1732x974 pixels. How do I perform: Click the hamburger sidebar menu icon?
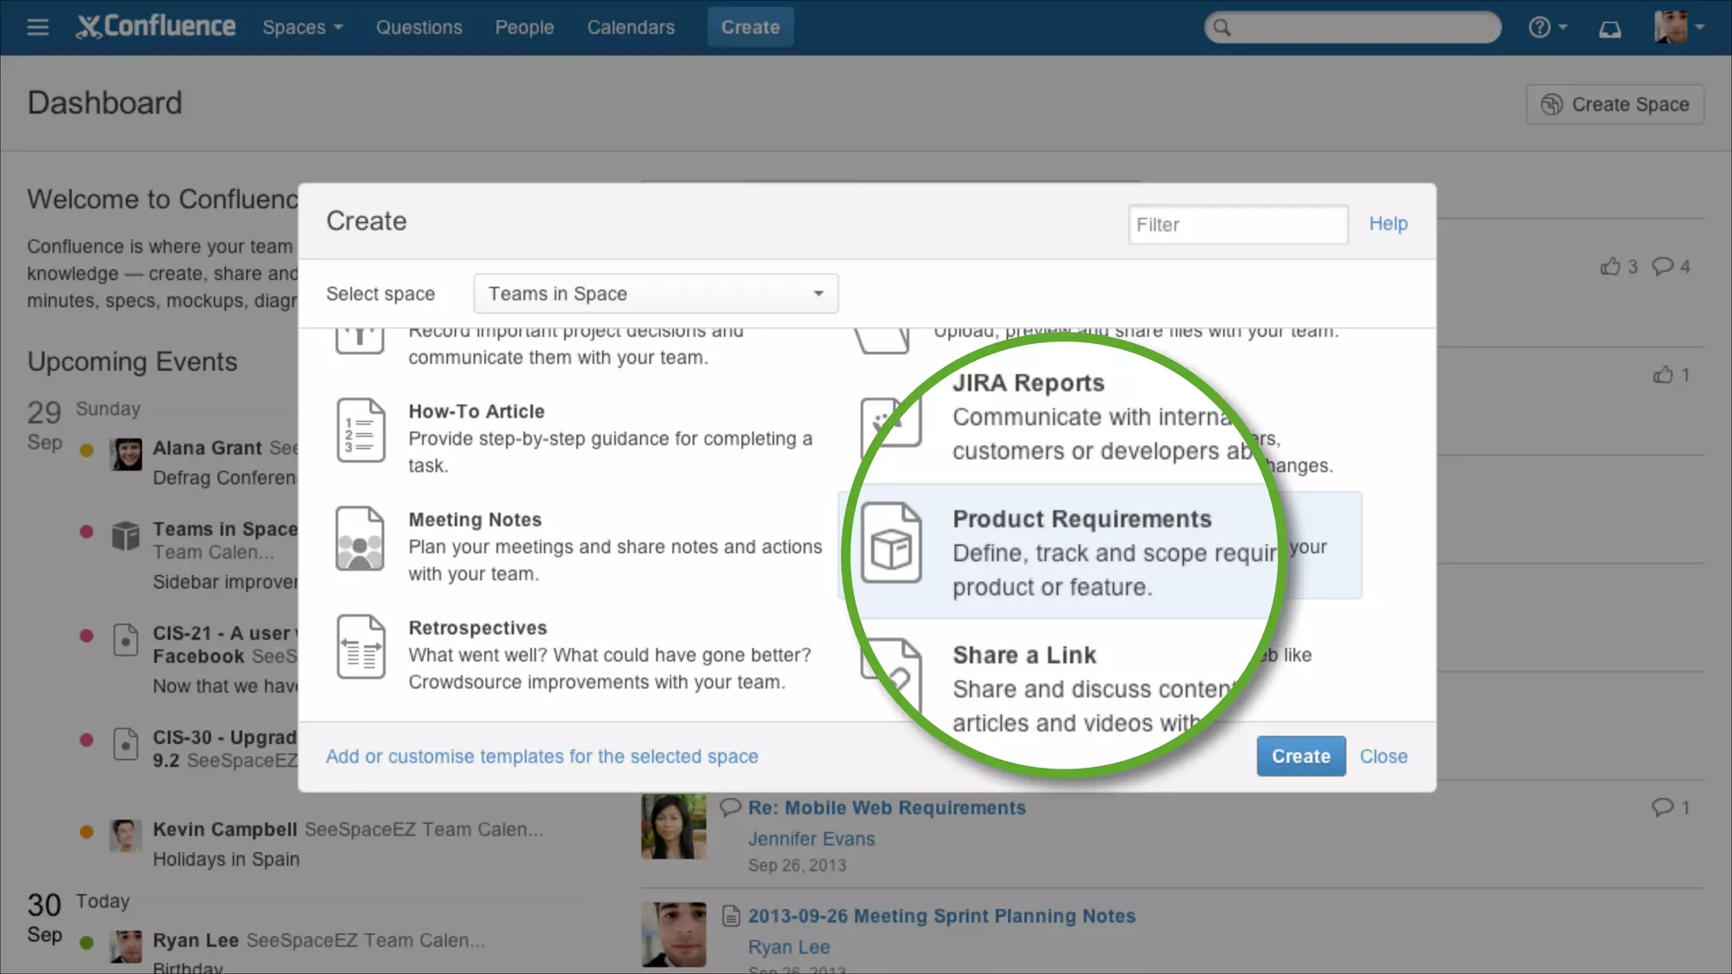click(x=37, y=27)
